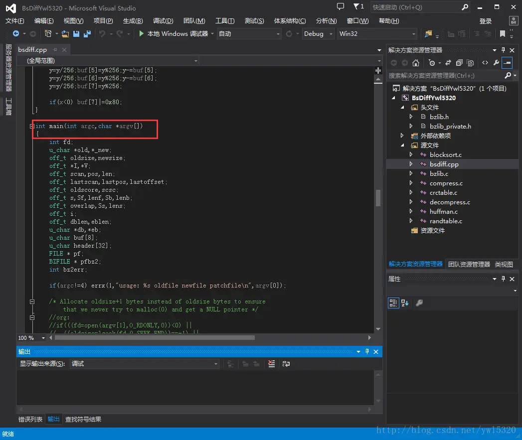This screenshot has width=522, height=440.
Task: Open the 100 % zoom dropdown
Action: point(43,338)
